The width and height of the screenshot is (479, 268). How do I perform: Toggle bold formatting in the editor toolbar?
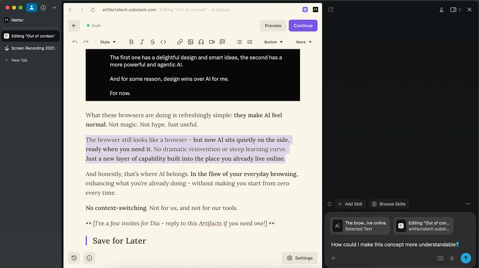[131, 42]
